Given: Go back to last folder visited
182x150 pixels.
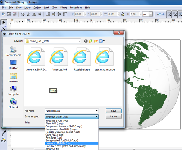Looking at the screenshot, I should [x=86, y=41].
